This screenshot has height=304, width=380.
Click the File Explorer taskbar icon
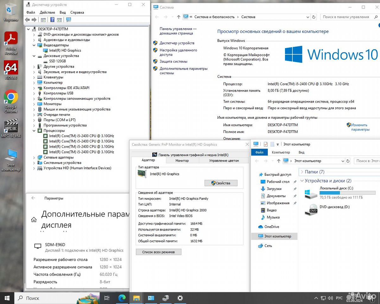click(136, 298)
